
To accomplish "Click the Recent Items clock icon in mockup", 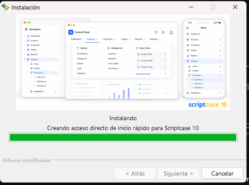I will coord(137,48).
